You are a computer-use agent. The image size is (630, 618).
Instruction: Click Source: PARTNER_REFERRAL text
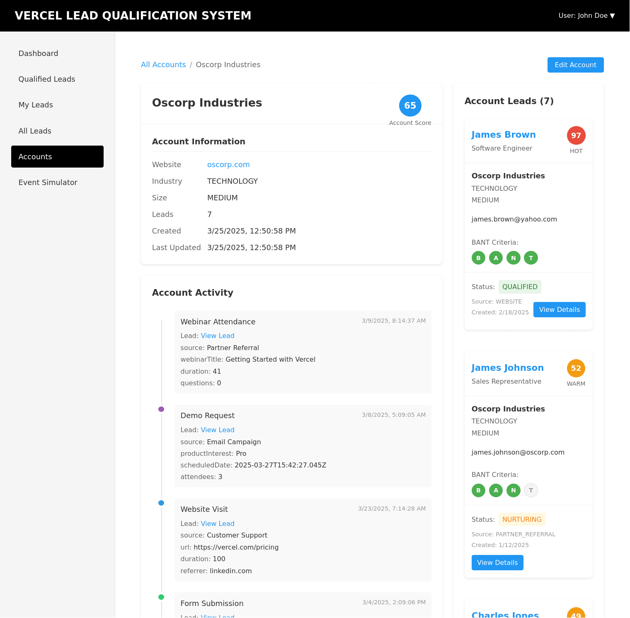click(514, 535)
